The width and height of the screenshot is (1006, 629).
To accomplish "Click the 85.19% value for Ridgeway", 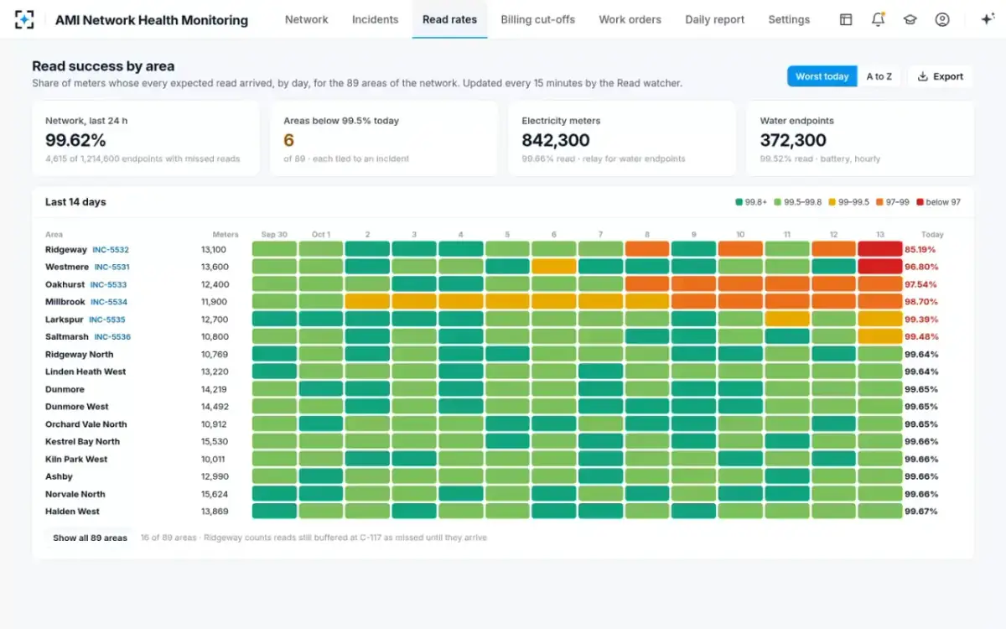I will click(x=920, y=250).
